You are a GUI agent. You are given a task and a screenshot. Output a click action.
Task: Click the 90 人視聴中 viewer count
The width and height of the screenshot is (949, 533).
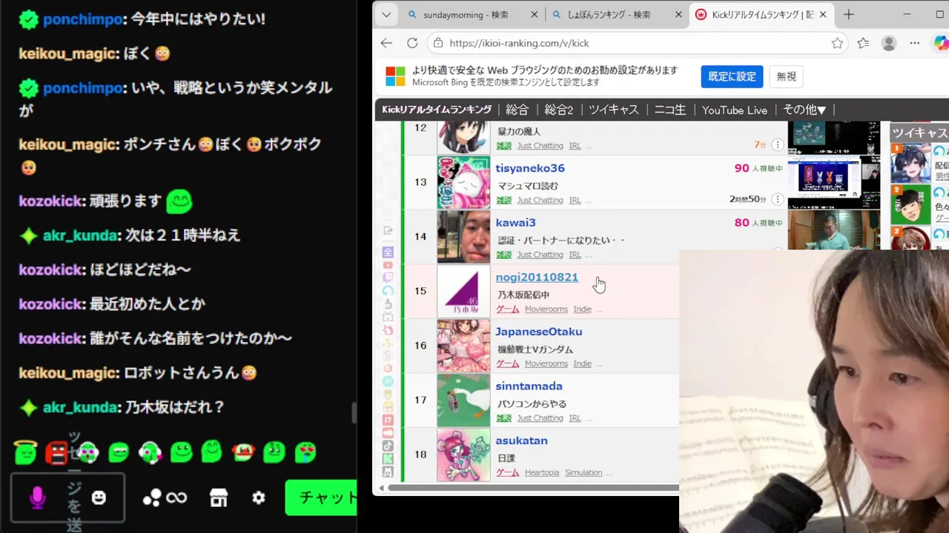[758, 169]
